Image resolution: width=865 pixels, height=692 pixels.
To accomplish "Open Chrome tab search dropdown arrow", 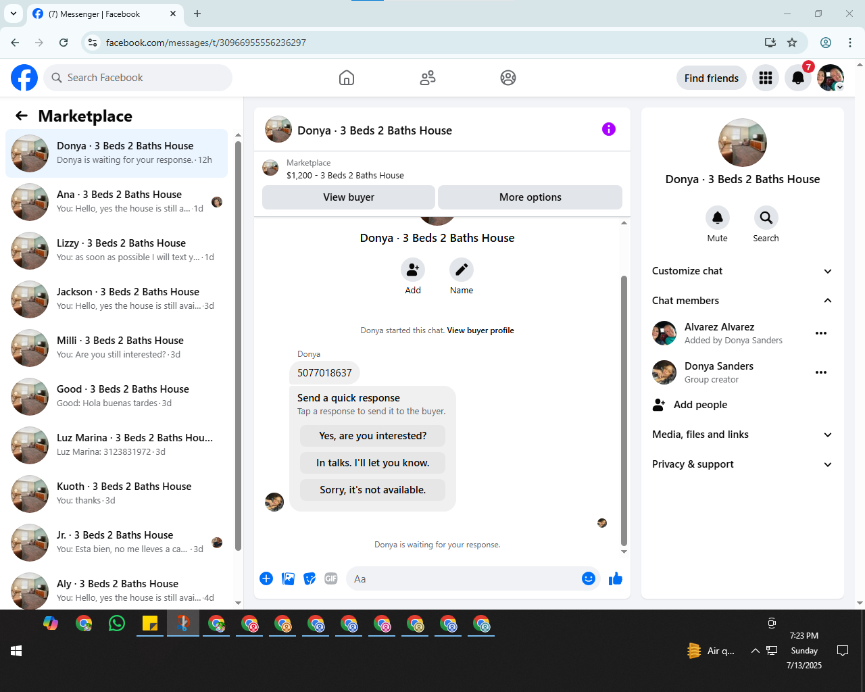I will [x=14, y=14].
